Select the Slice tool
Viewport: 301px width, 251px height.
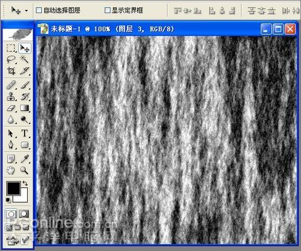(25, 71)
